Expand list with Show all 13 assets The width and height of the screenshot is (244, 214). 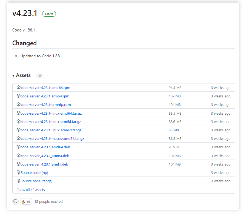31,190
